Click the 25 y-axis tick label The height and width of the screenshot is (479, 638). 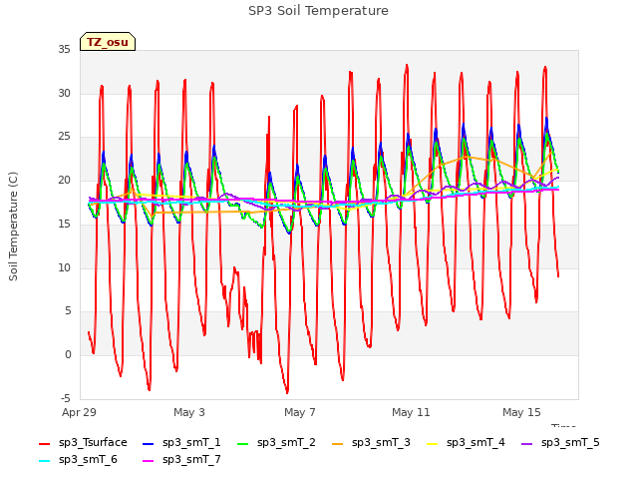point(64,137)
